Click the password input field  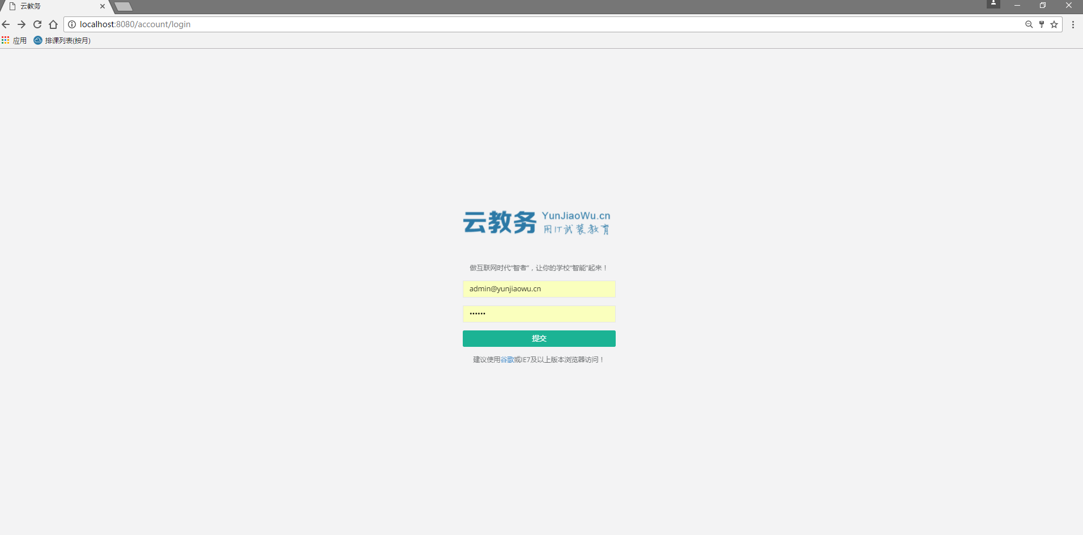click(x=539, y=314)
